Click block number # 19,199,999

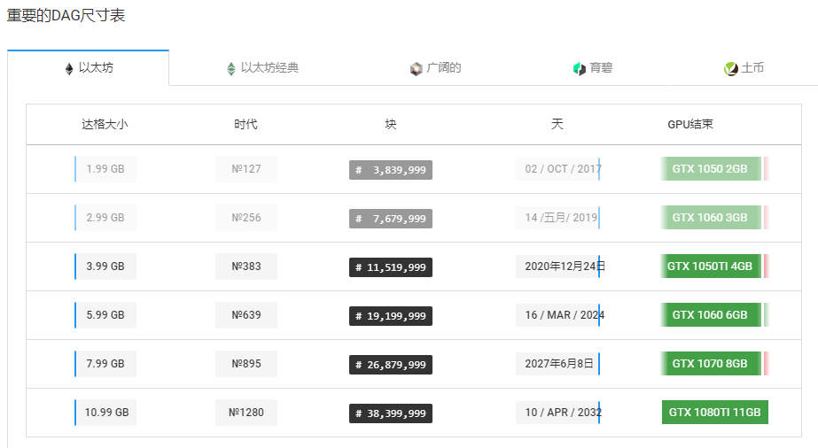(x=391, y=316)
